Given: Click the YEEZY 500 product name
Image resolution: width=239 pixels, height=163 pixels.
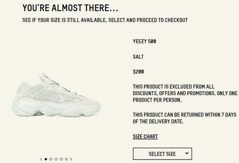Looking at the screenshot, I should (144, 41).
